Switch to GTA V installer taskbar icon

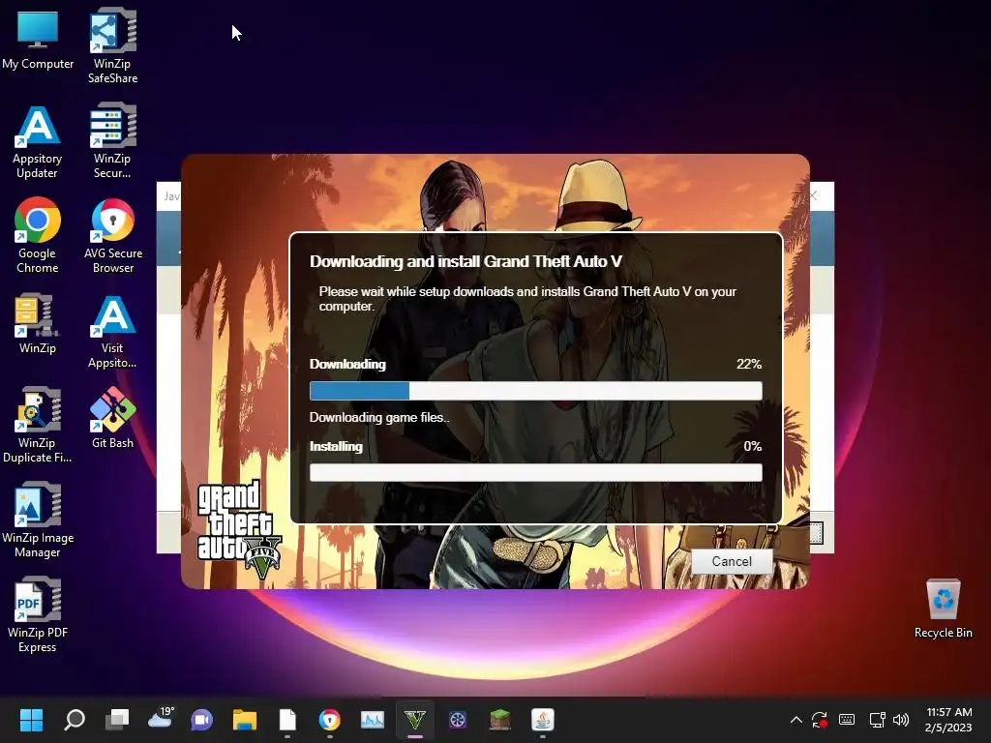(x=414, y=720)
